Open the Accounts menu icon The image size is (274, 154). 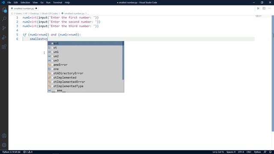point(4,136)
